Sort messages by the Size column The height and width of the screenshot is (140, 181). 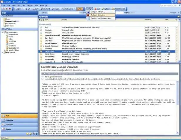(170, 20)
